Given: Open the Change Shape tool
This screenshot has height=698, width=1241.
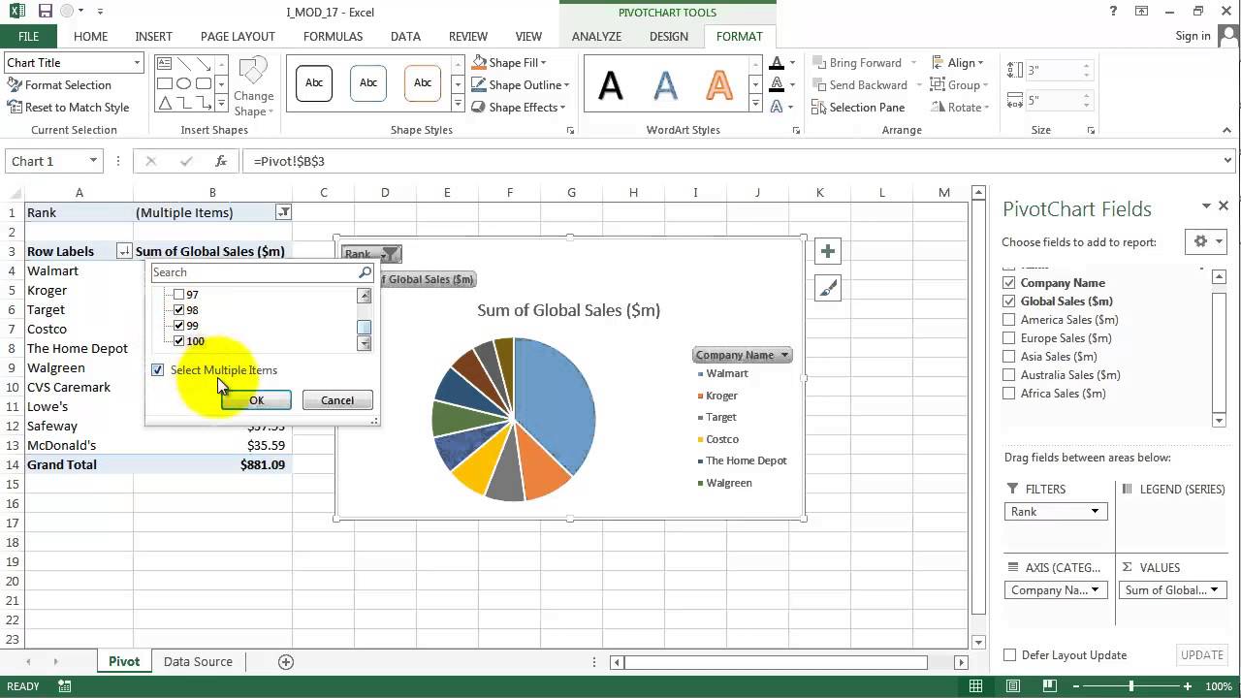Looking at the screenshot, I should click(253, 87).
